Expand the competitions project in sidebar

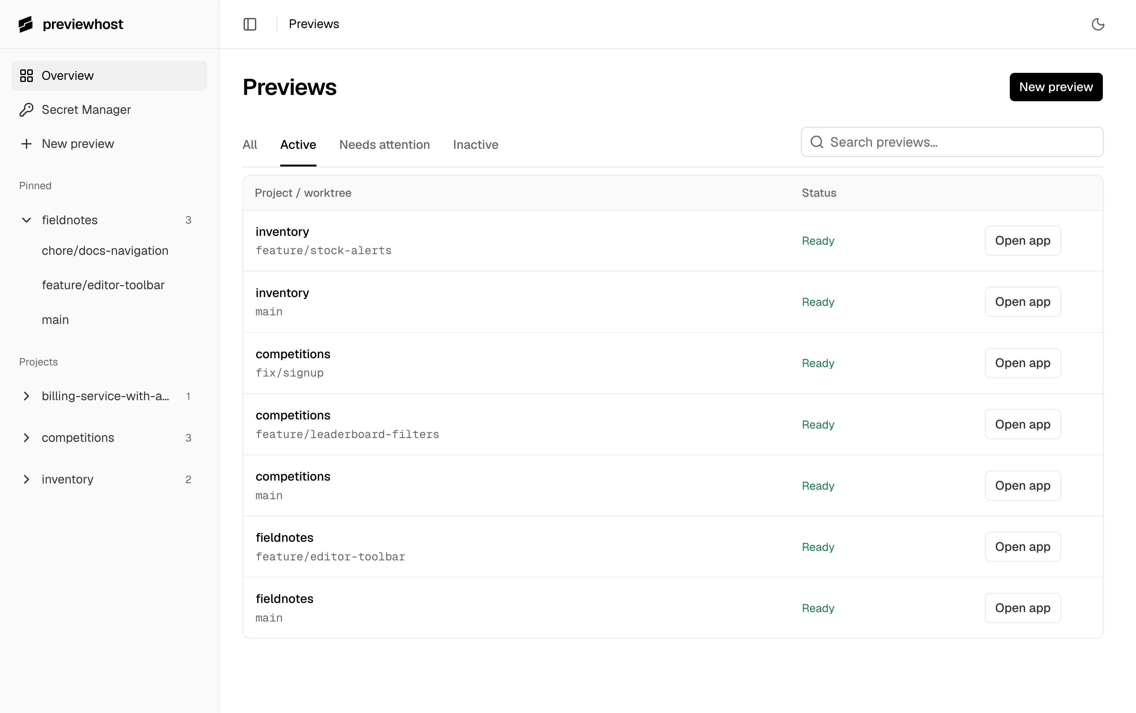tap(27, 438)
